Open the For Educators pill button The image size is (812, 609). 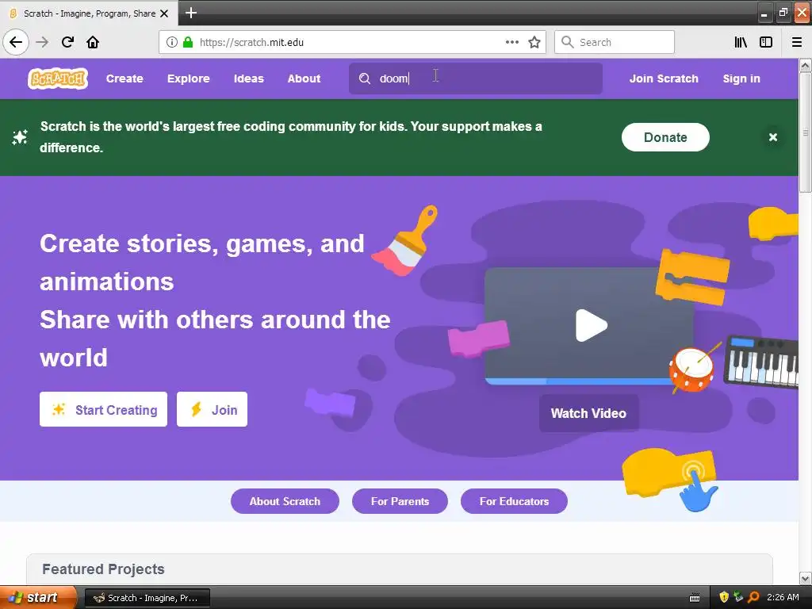(514, 501)
